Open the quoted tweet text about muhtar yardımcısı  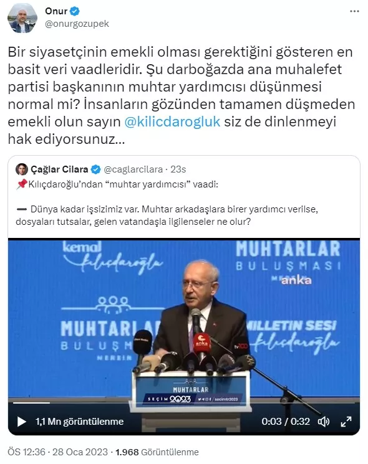[x=167, y=203]
